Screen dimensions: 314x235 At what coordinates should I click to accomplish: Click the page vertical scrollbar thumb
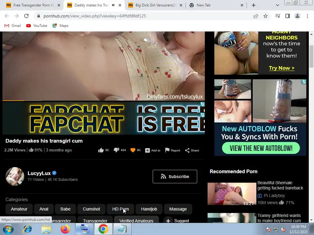311,57
